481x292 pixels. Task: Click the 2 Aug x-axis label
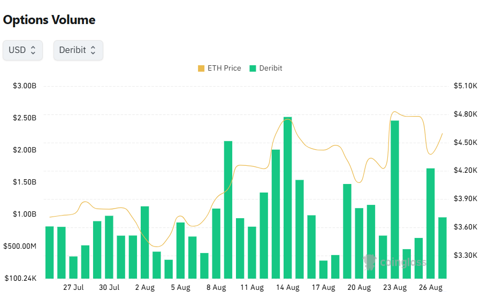tap(145, 287)
